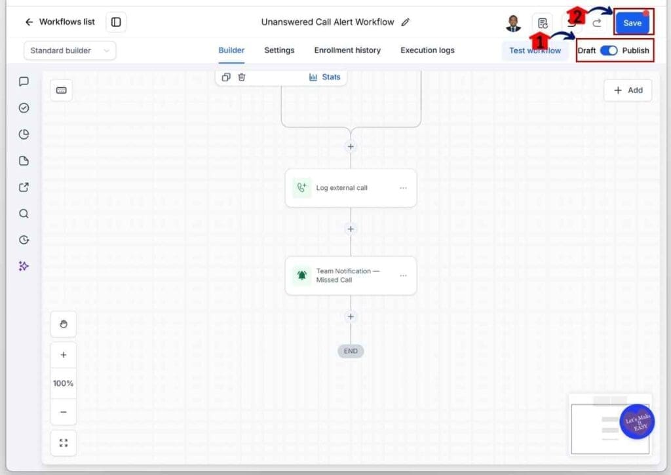Open the pie chart sidebar icon

(x=24, y=134)
